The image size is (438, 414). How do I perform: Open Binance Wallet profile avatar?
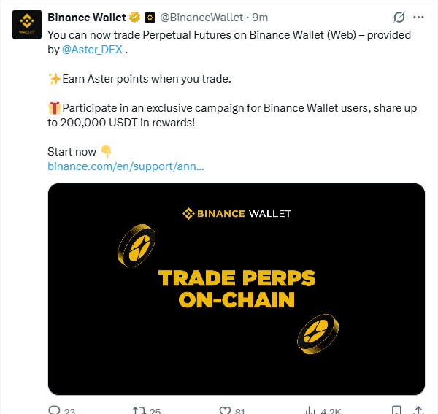[26, 25]
